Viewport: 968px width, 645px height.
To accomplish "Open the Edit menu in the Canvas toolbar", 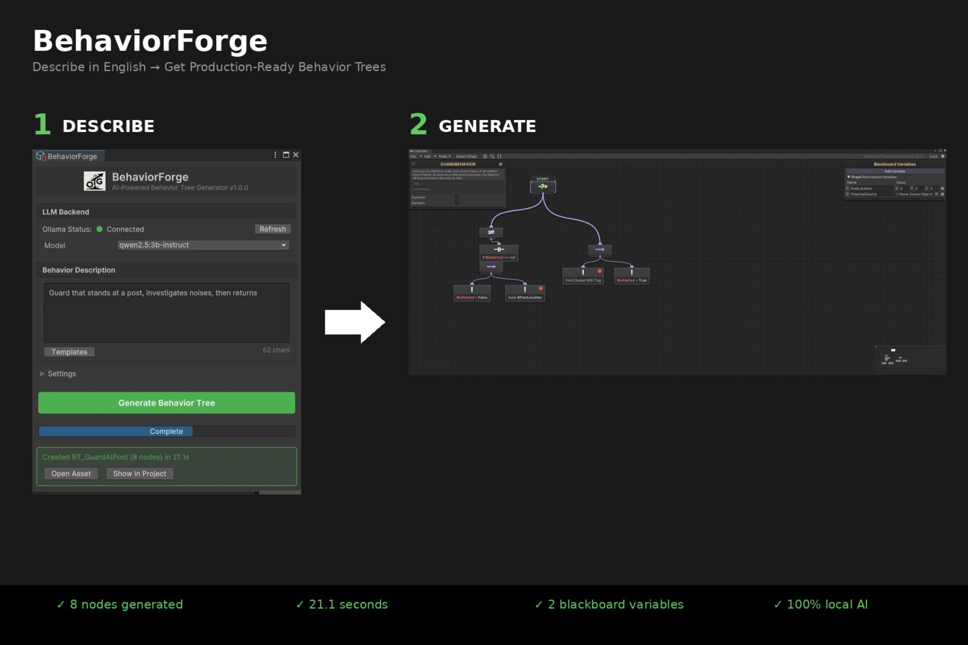I will tap(427, 156).
